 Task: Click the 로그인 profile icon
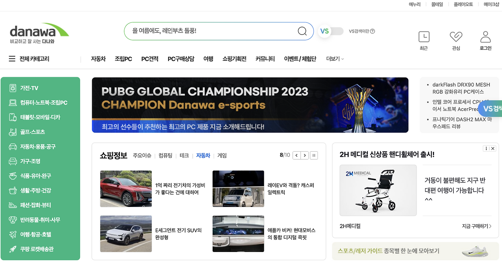tap(485, 37)
